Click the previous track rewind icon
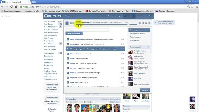This screenshot has width=199, height=112. 71,23
